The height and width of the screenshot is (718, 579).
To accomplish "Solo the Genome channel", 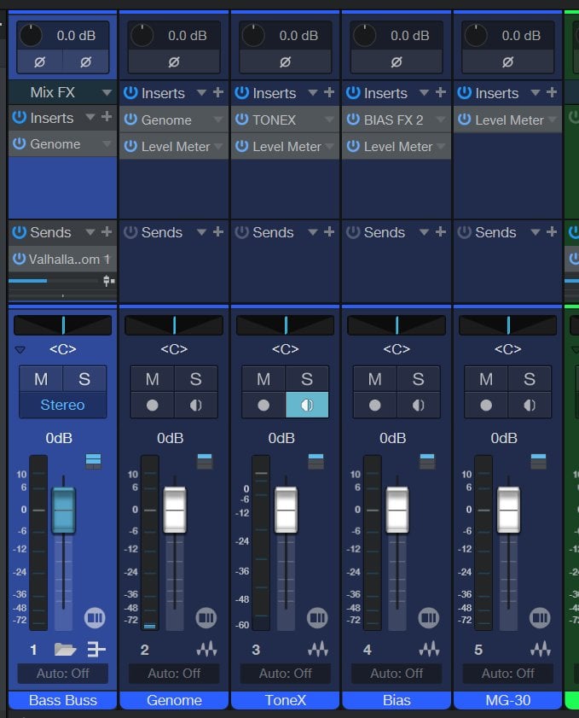I will [196, 379].
